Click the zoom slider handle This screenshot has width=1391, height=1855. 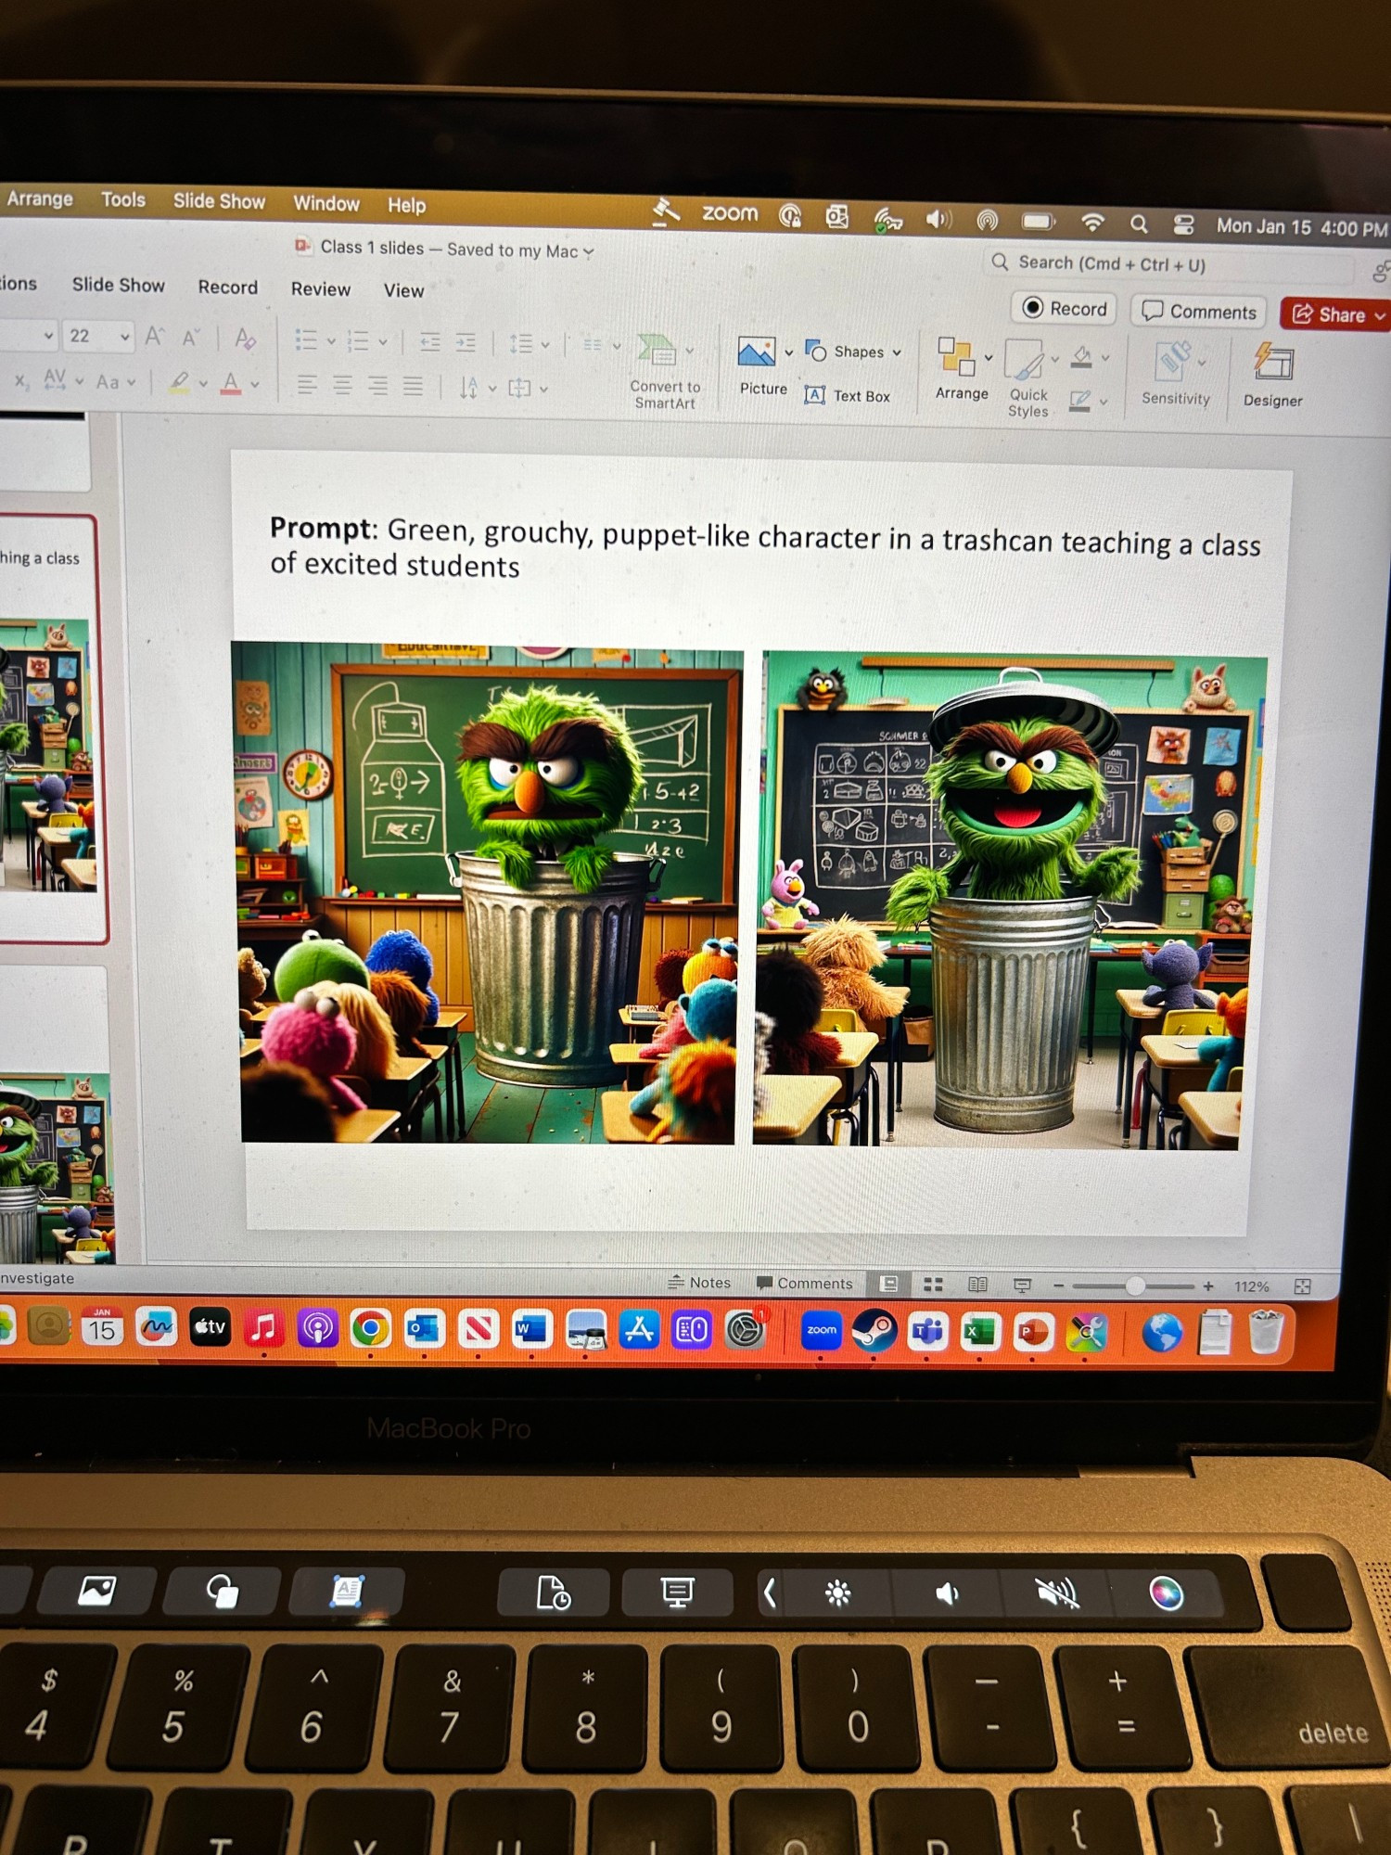(x=1135, y=1286)
